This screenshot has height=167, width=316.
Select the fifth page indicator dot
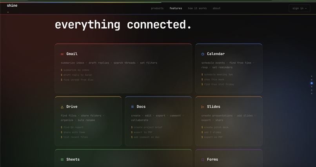click(x=312, y=90)
